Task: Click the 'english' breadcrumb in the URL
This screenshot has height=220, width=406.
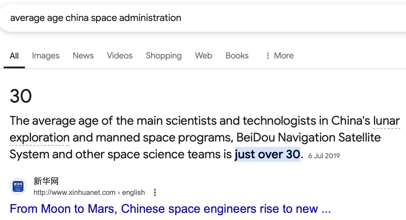Action: point(133,192)
